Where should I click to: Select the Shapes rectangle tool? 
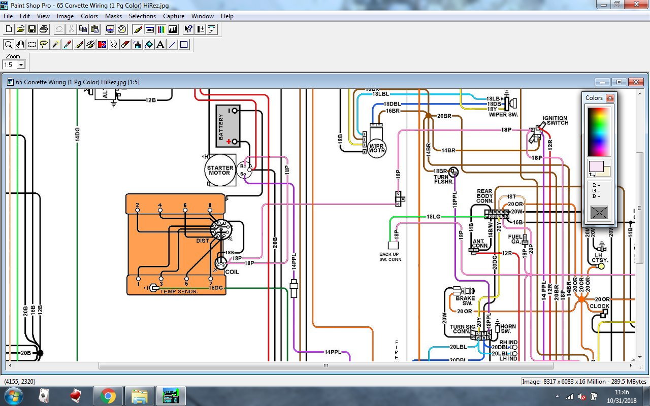tap(184, 45)
